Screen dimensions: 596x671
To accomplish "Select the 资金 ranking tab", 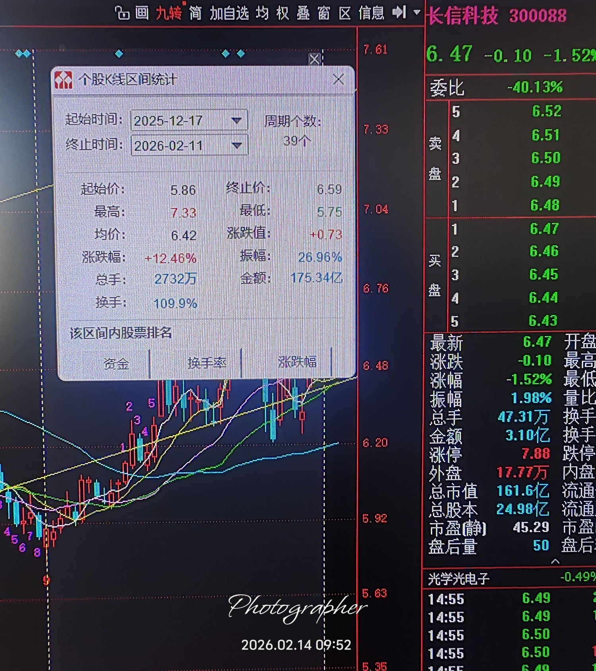I will (116, 363).
